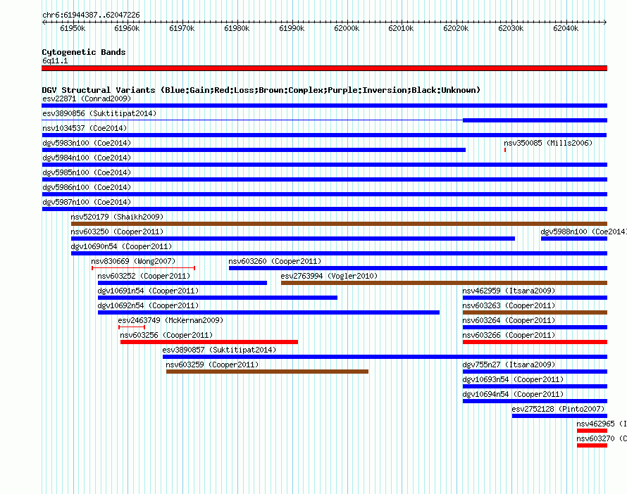This screenshot has width=627, height=494.
Task: Click the DGV Structural Variants track title
Action: click(261, 90)
